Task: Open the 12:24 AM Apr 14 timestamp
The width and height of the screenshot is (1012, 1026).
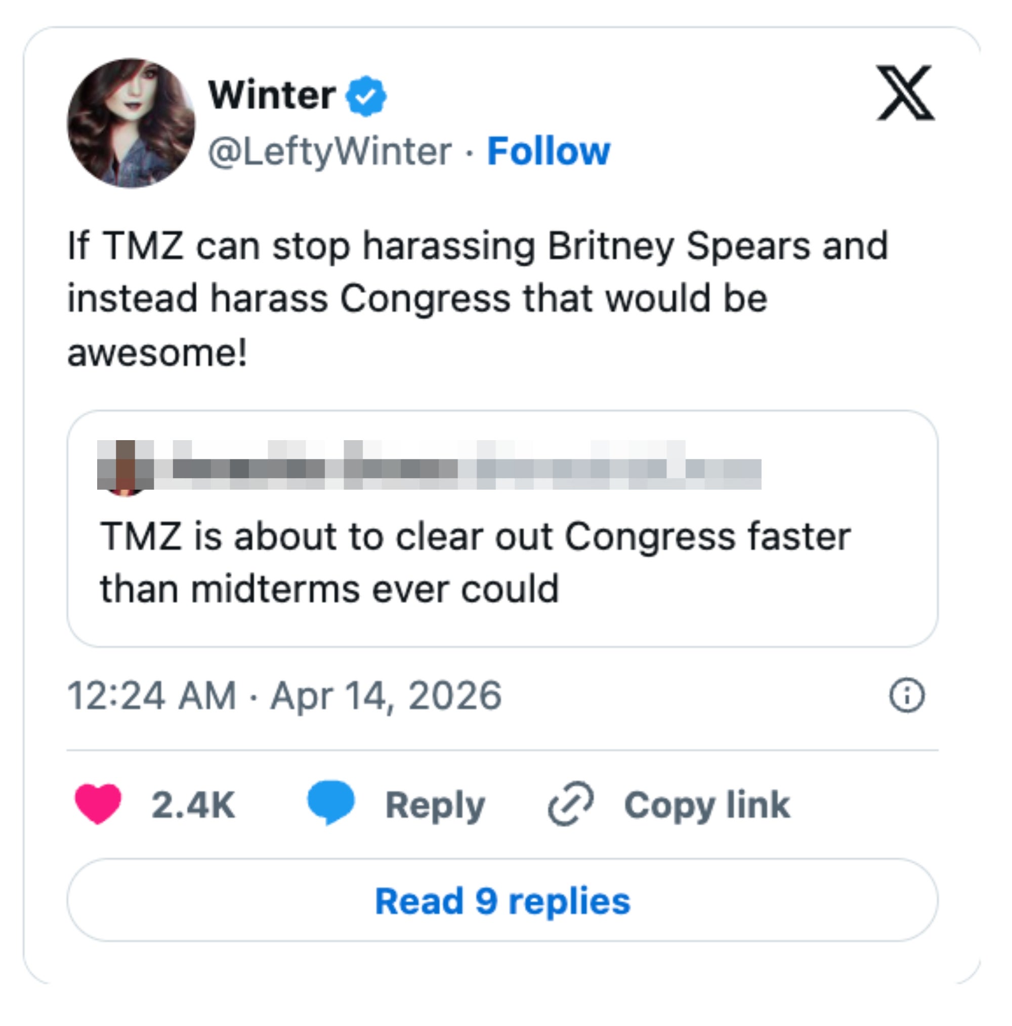Action: [284, 696]
